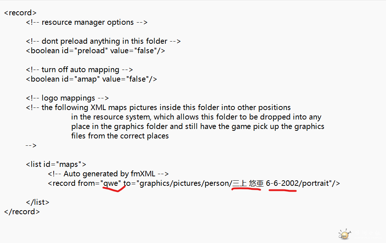Click the "logo mappings" comment
This screenshot has width=386, height=243.
[67, 98]
